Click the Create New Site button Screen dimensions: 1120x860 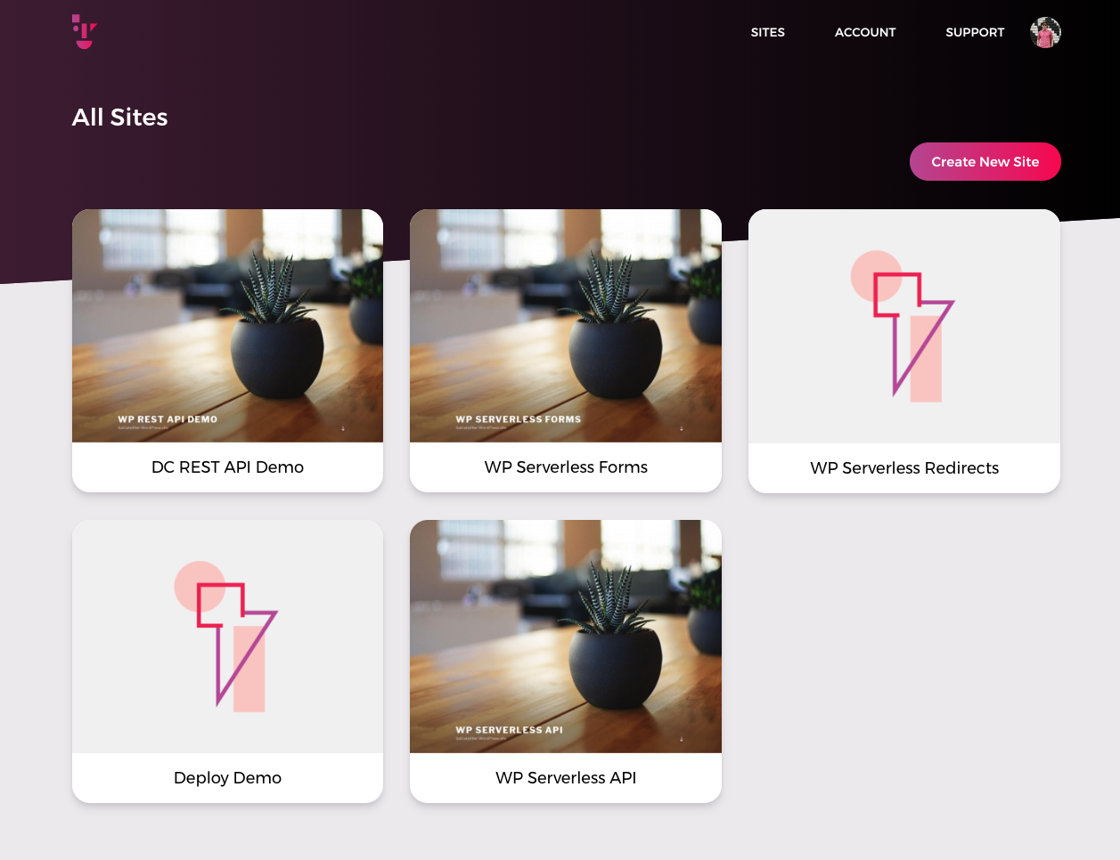[985, 162]
